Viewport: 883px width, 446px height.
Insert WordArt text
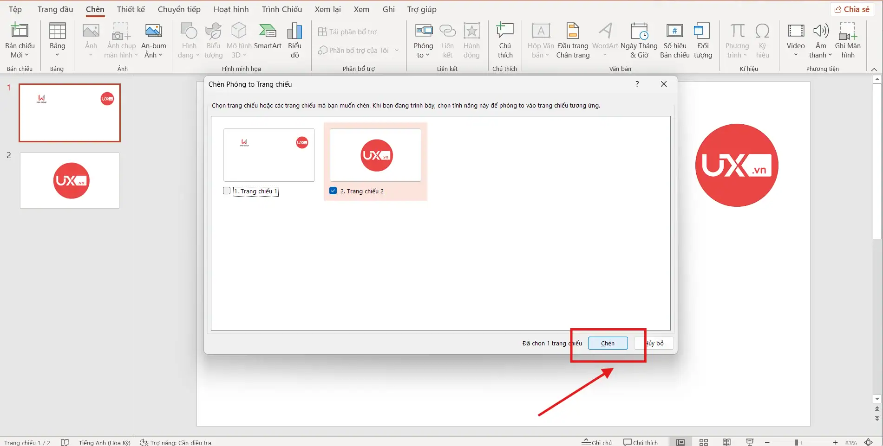click(x=605, y=39)
